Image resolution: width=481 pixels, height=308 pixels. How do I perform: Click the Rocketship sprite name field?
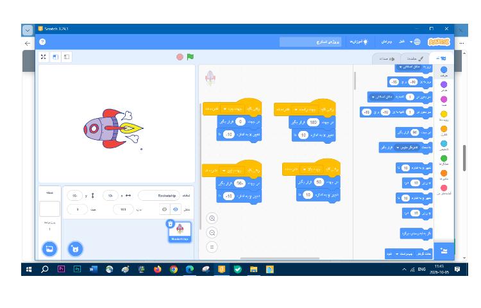pyautogui.click(x=158, y=196)
